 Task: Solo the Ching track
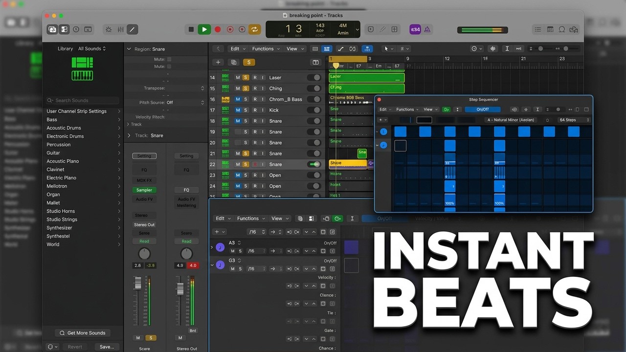click(x=246, y=88)
